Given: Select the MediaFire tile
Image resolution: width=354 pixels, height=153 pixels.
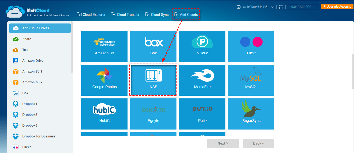Looking at the screenshot, I should tap(202, 80).
